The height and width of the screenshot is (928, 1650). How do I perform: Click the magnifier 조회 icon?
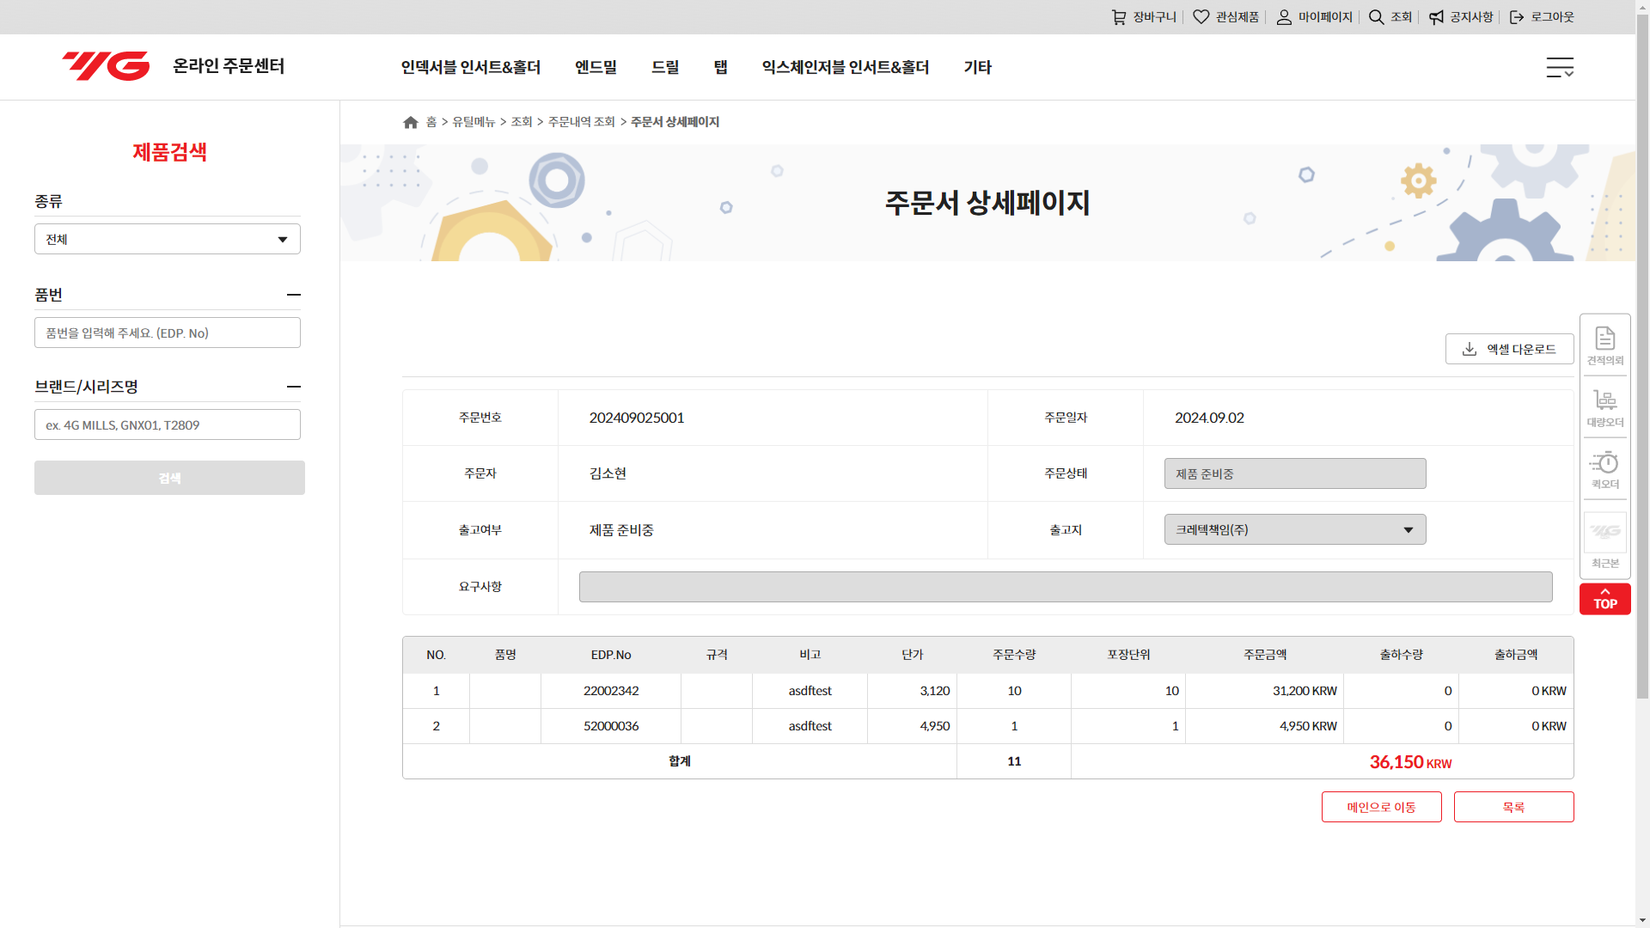click(1376, 17)
